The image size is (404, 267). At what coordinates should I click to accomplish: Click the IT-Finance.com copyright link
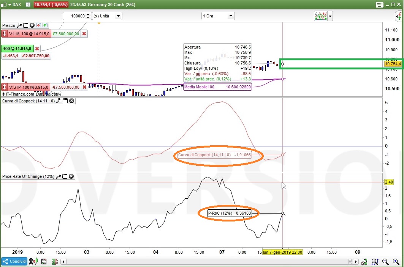point(18,94)
